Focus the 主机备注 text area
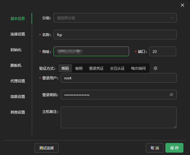Image resolution: width=190 pixels, height=155 pixels. pyautogui.click(x=119, y=117)
